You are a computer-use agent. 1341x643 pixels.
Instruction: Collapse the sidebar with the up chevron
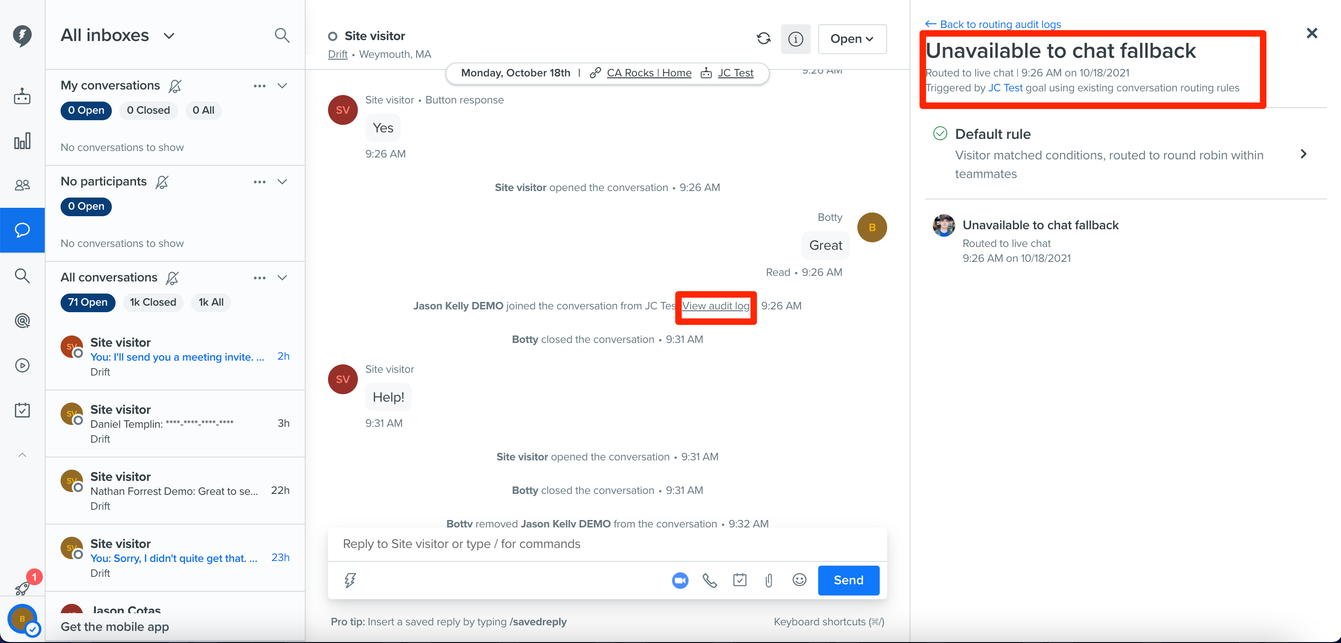tap(22, 454)
